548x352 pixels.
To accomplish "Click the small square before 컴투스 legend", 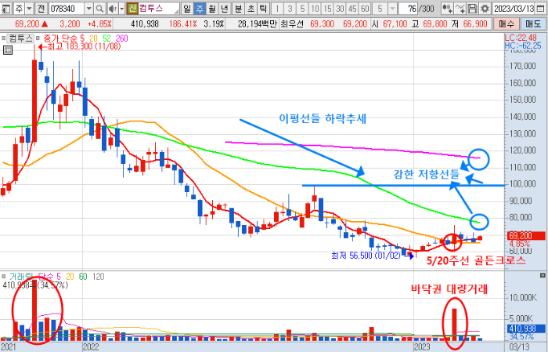I will pyautogui.click(x=3, y=38).
